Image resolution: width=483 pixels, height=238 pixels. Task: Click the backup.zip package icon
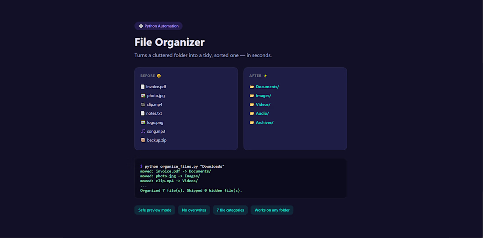click(x=143, y=140)
